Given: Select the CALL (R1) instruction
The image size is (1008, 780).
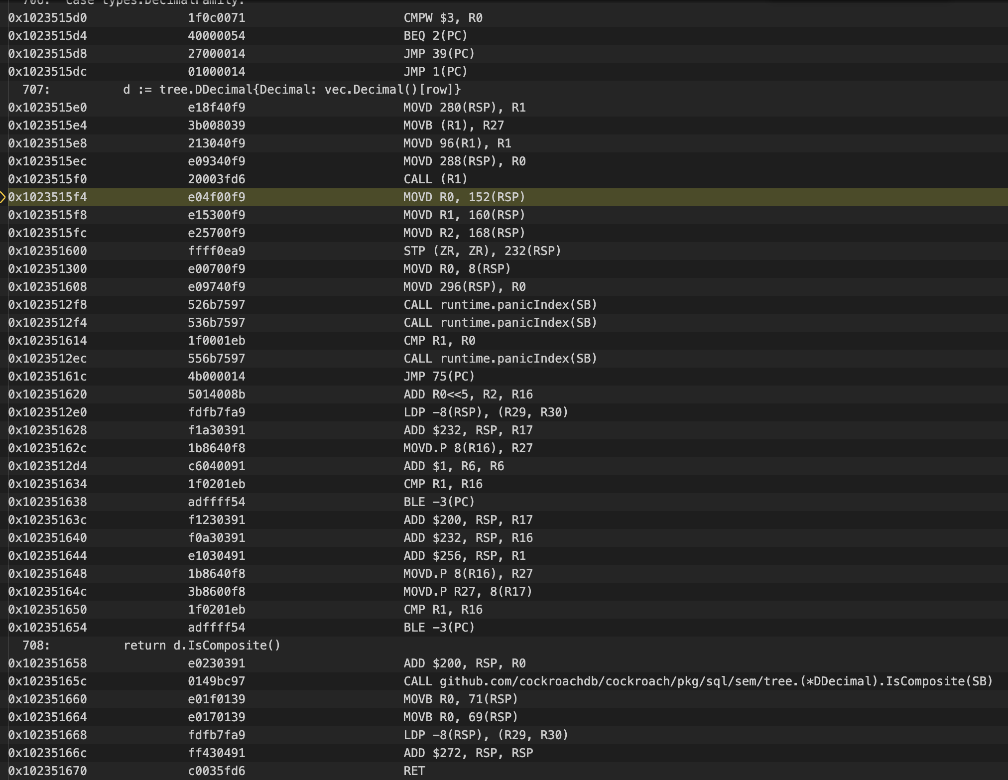Looking at the screenshot, I should [435, 179].
